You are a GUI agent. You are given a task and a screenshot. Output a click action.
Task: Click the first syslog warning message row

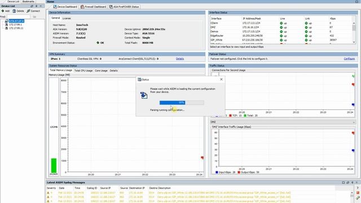[168, 193]
